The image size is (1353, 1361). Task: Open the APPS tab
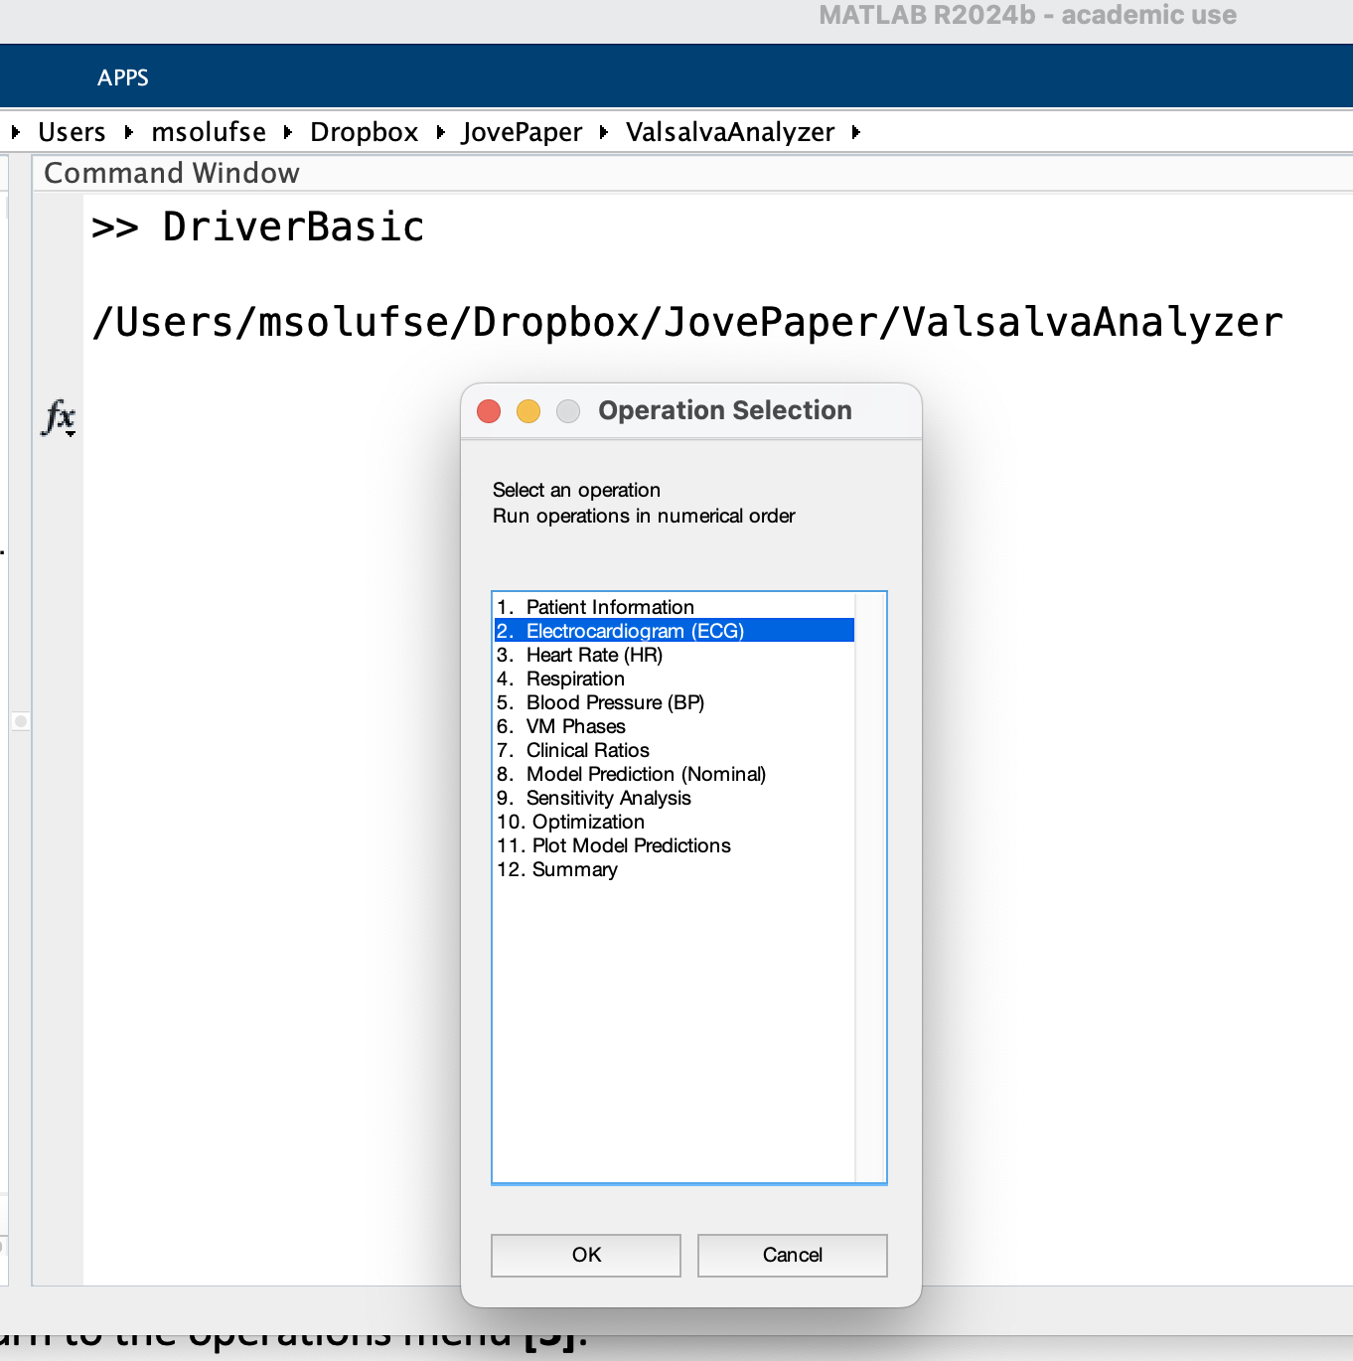(x=122, y=77)
